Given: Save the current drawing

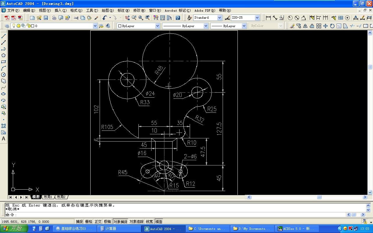Looking at the screenshot, I should (46, 18).
